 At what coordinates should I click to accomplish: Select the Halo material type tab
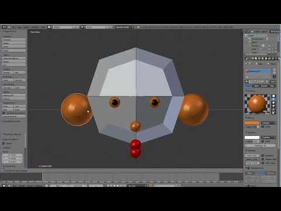point(272,86)
